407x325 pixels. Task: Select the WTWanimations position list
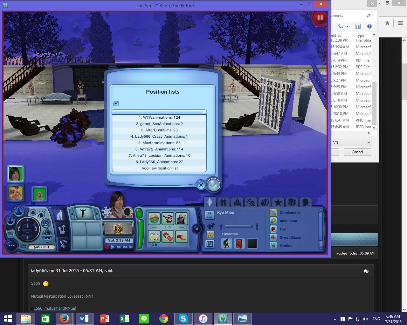(x=159, y=117)
